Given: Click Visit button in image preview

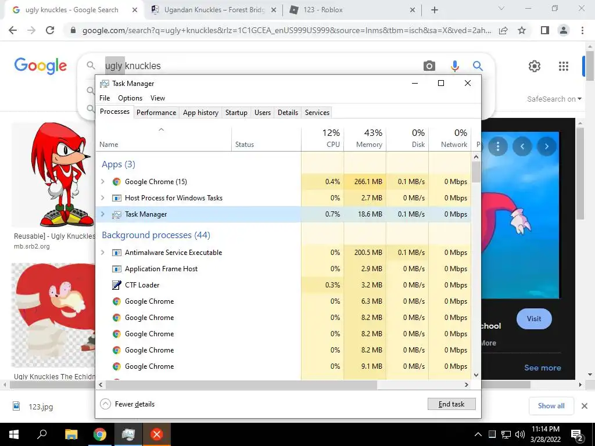Looking at the screenshot, I should click(534, 319).
